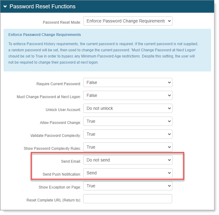219x215 pixels.
Task: Click the Password Reset Mode label
Action: click(62, 22)
